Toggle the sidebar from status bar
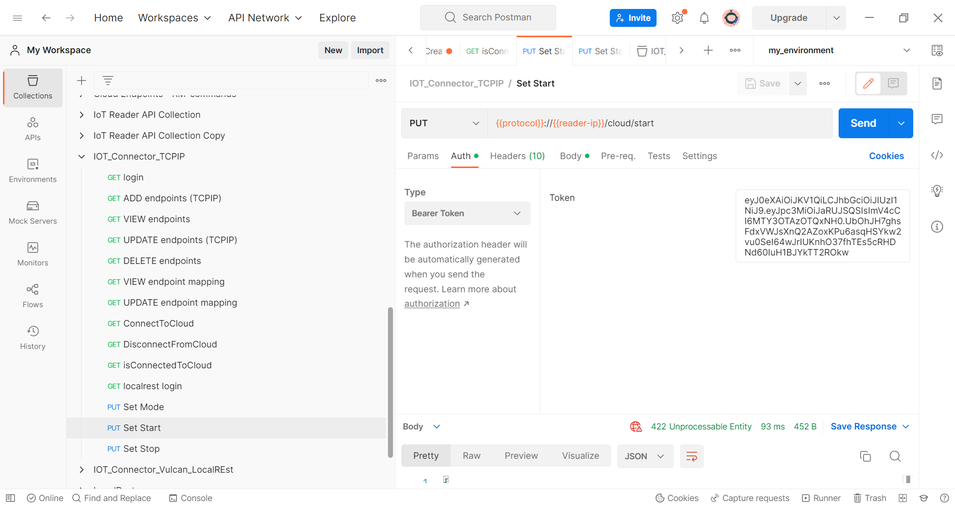Image resolution: width=955 pixels, height=507 pixels. (10, 498)
